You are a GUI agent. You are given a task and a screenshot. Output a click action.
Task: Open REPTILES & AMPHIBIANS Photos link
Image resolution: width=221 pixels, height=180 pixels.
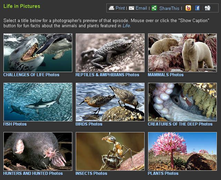[x=107, y=75]
